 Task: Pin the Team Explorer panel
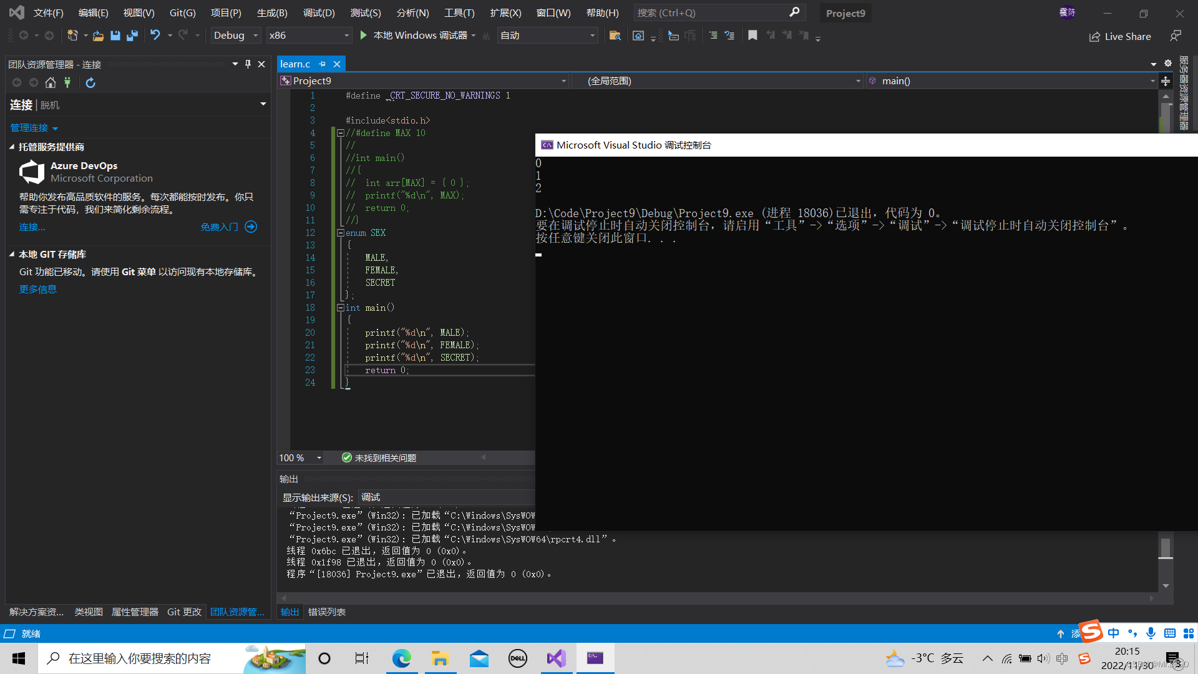248,64
